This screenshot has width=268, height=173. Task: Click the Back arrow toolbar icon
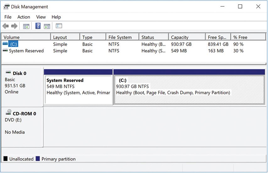[5, 26]
